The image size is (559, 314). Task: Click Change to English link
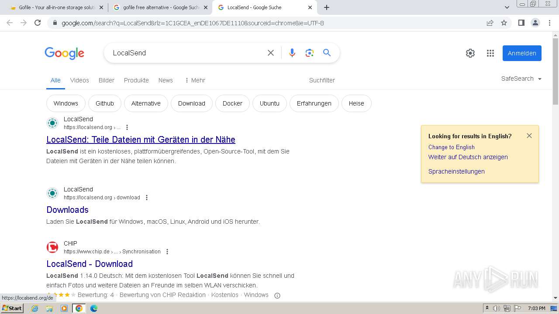[451, 147]
